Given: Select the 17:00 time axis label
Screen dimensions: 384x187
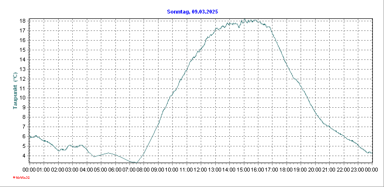Looking at the screenshot, I should pyautogui.click(x=272, y=170).
